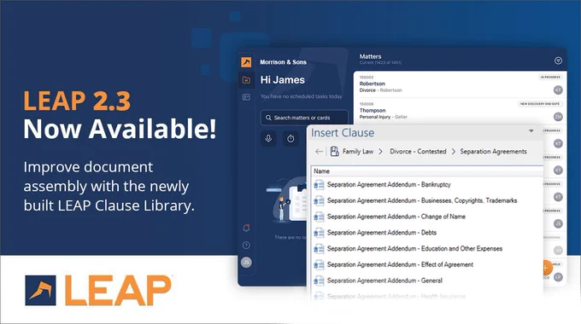581x324 pixels.
Task: Click the clause library icon beside Family Law
Action: [x=334, y=151]
